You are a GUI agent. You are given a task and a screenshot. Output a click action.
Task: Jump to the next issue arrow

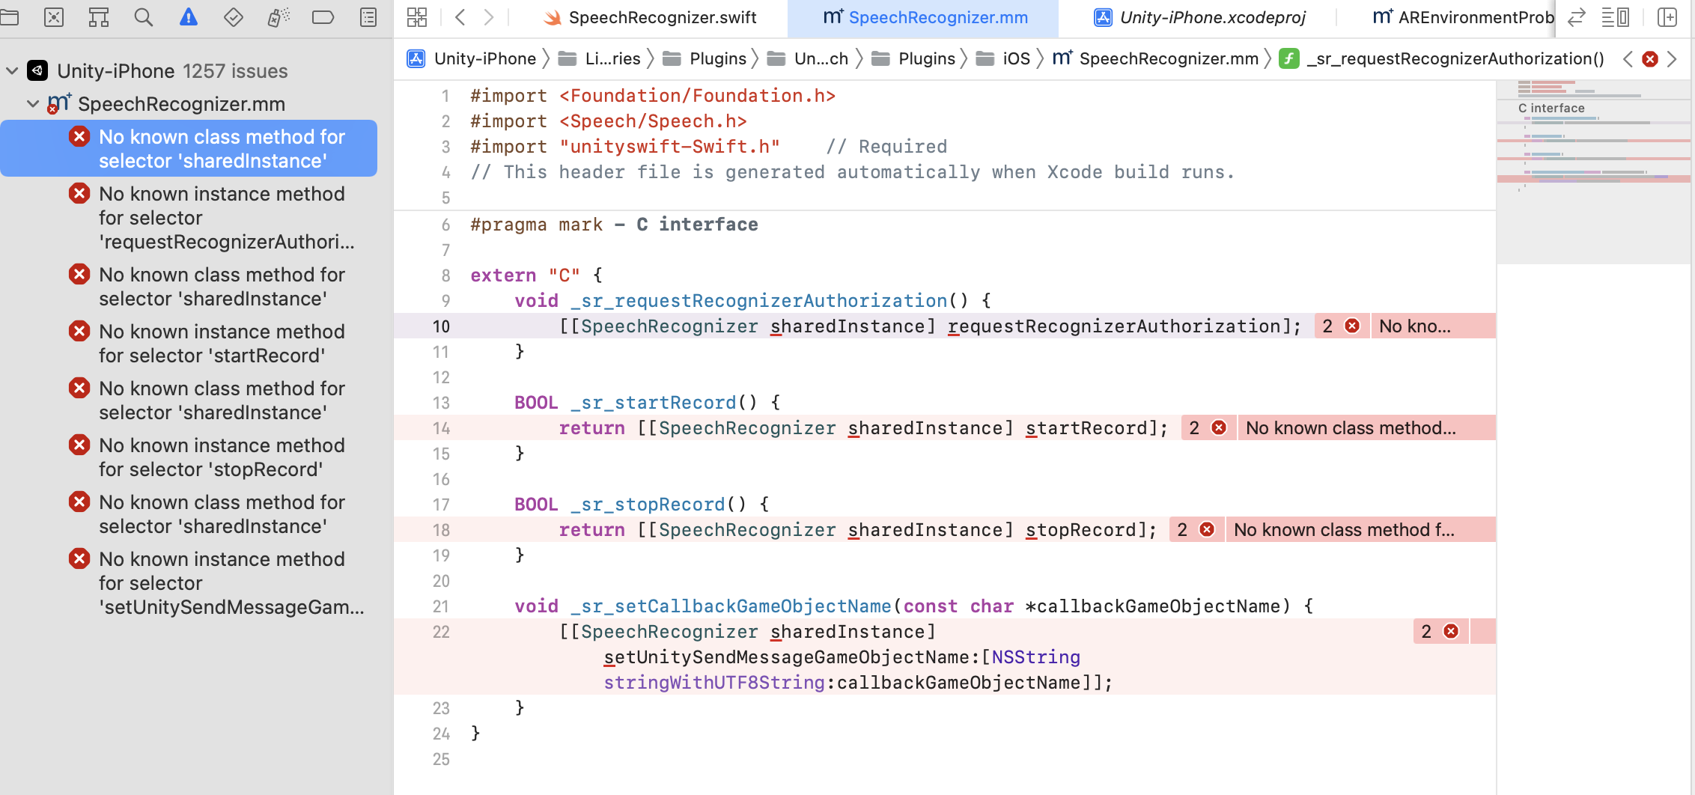(x=1672, y=59)
